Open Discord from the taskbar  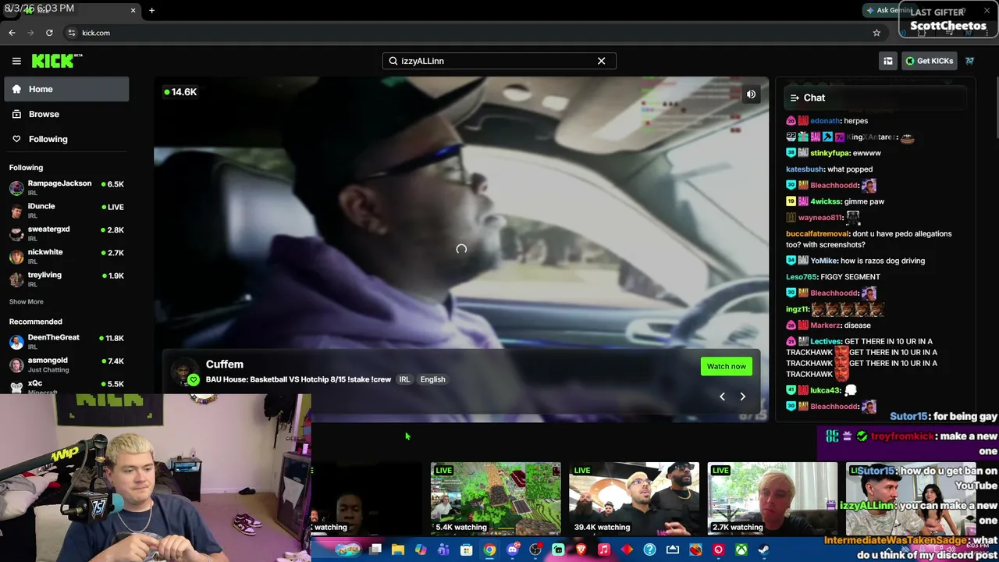tap(512, 550)
